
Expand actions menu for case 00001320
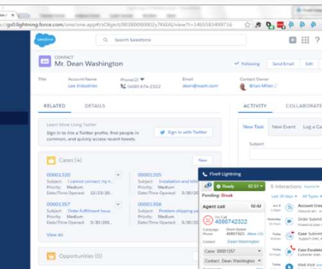(118, 175)
